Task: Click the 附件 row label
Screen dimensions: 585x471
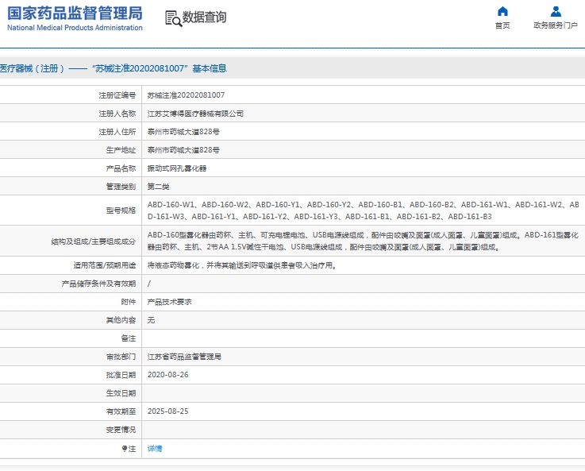Action: 129,302
